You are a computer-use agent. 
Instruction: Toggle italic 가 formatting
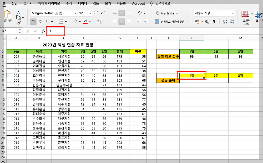pyautogui.click(x=40, y=22)
